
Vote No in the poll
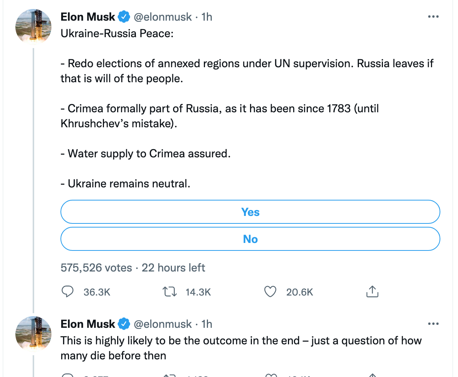(250, 239)
